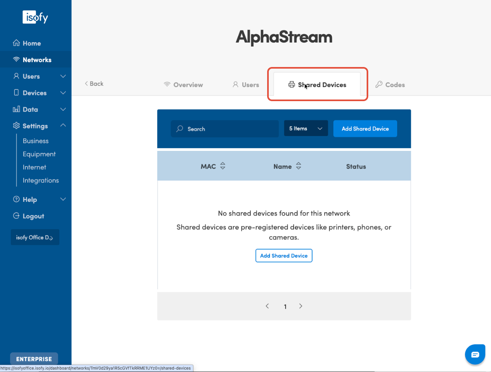Go to previous page arrow
This screenshot has width=491, height=372.
pos(267,306)
